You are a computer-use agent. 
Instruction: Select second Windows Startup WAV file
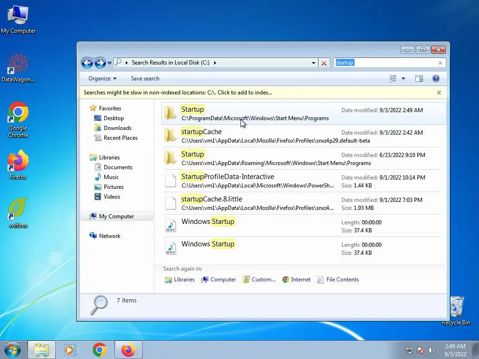point(303,248)
